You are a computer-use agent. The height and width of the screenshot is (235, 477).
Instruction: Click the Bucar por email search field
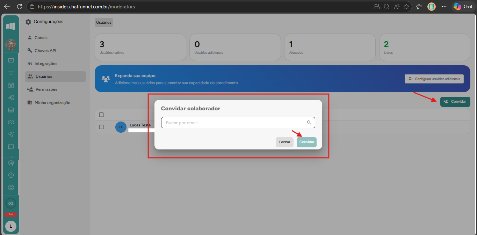click(x=238, y=123)
